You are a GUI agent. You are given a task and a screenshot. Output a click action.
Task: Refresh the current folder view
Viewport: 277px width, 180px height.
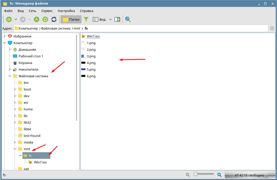tap(54, 19)
